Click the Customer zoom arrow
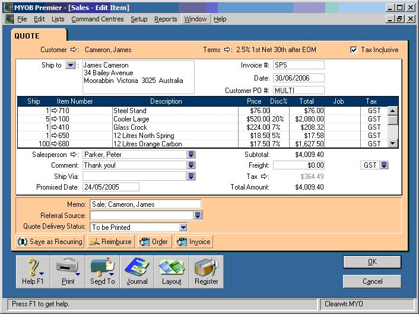The width and height of the screenshot is (419, 314). point(74,50)
